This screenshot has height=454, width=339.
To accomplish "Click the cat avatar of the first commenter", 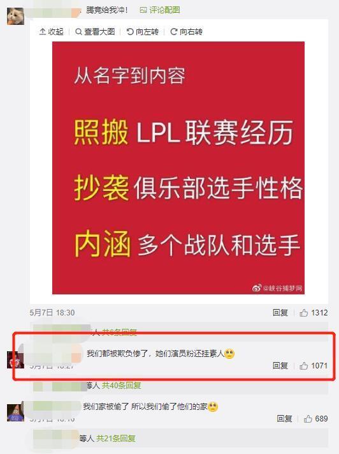I will [x=15, y=16].
